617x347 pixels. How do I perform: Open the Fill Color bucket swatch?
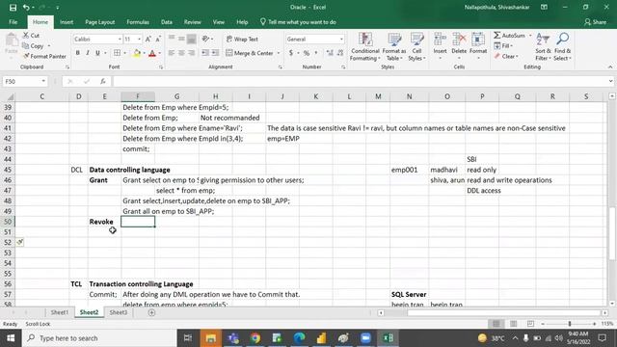pyautogui.click(x=137, y=53)
